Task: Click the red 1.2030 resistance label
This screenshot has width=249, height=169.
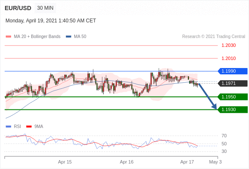Action: (x=228, y=45)
